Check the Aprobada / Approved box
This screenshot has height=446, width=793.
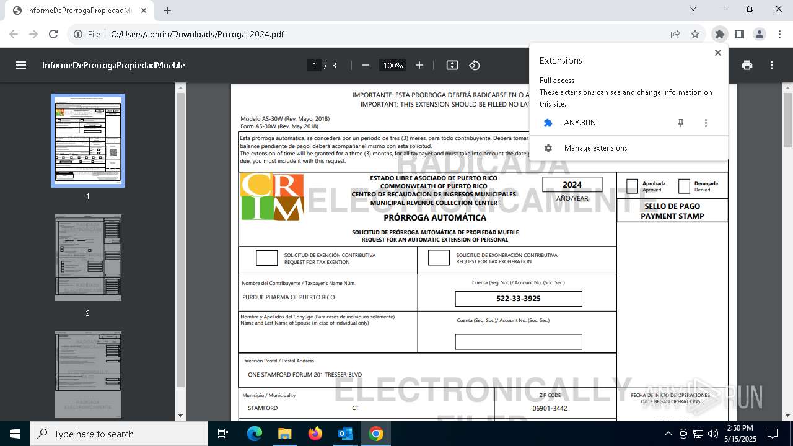coord(632,186)
